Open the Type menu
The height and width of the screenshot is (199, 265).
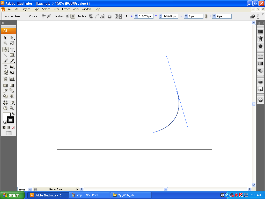36,9
